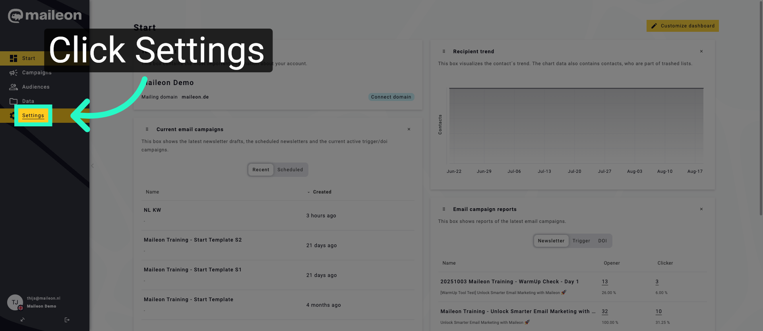Click inside the Recipient trend chart area
The height and width of the screenshot is (331, 763).
[x=576, y=126]
